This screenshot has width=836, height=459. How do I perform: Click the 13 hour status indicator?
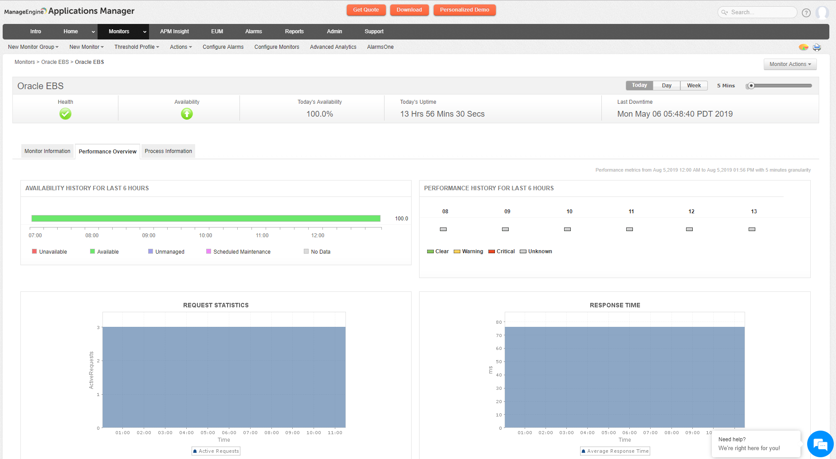coord(752,229)
